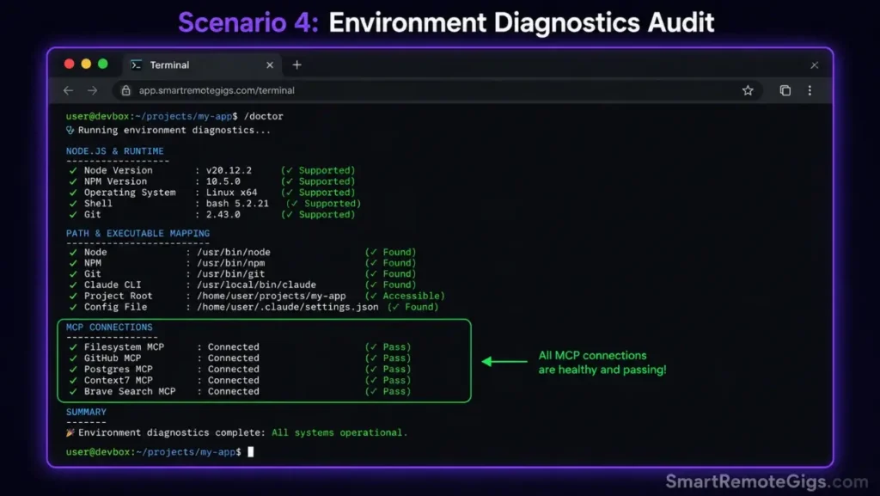This screenshot has width=880, height=496.
Task: Click the 'Accessible' status text
Action: (412, 296)
